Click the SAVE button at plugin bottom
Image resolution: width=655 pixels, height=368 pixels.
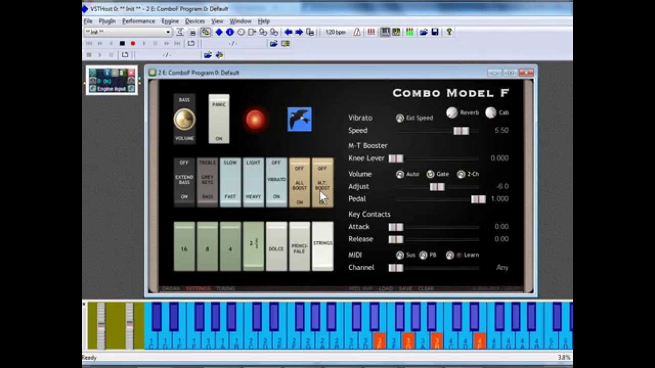coord(405,289)
